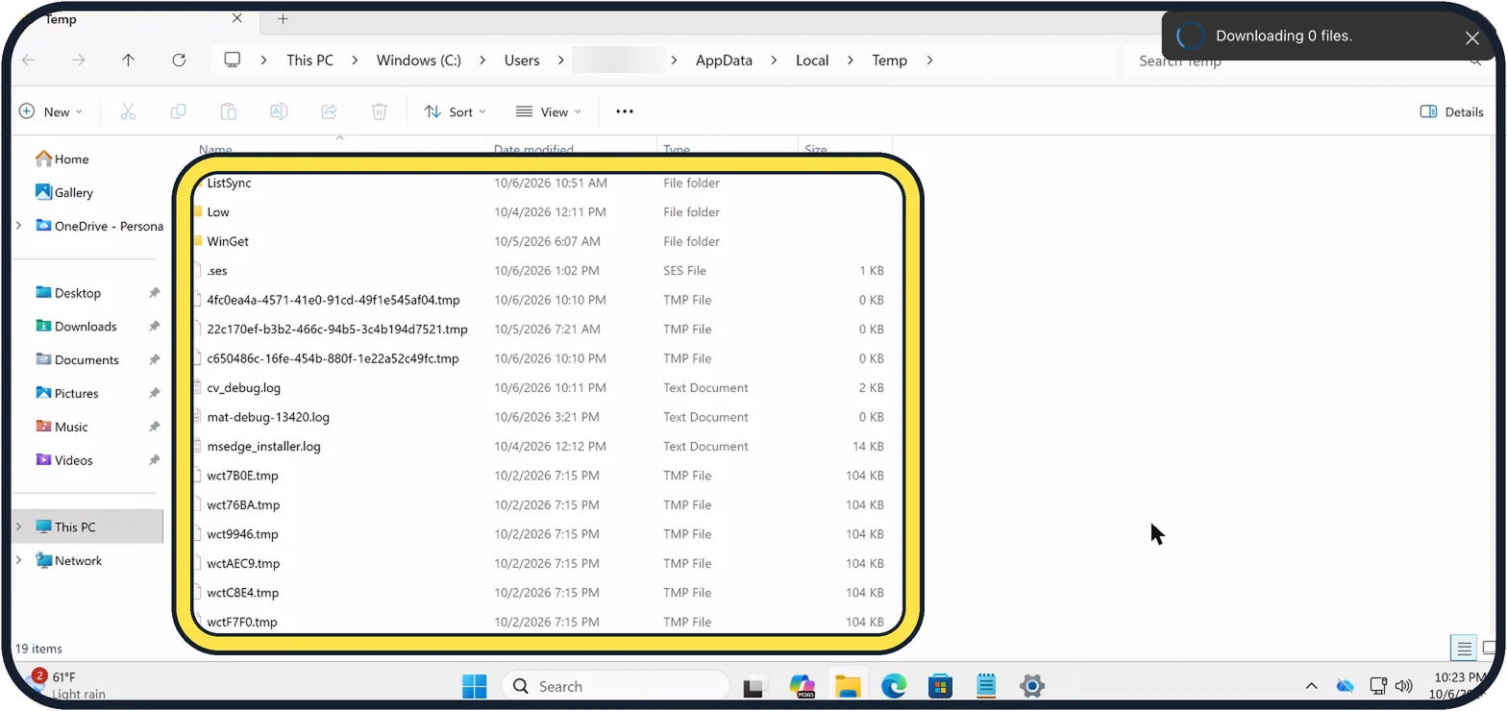This screenshot has width=1507, height=711.
Task: Refresh the Temp folder view
Action: tap(179, 60)
